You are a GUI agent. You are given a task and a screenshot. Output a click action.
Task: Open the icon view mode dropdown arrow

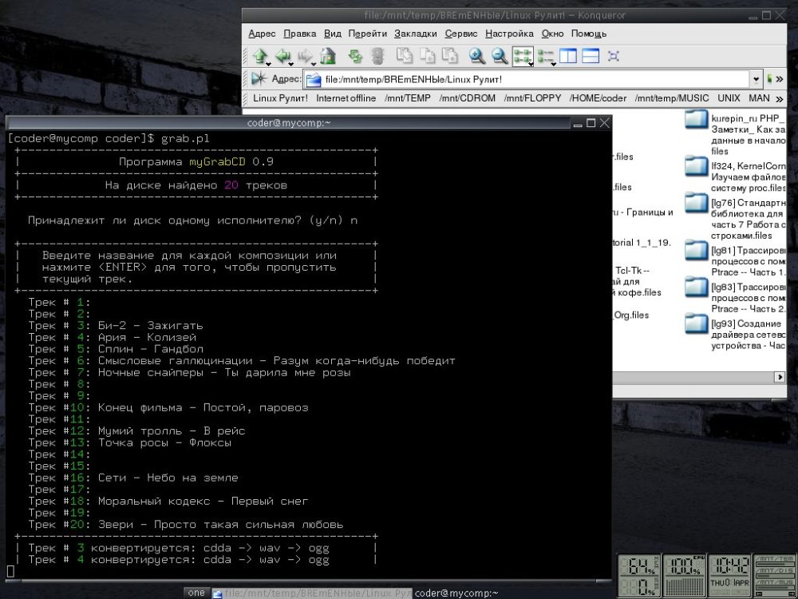pyautogui.click(x=531, y=64)
